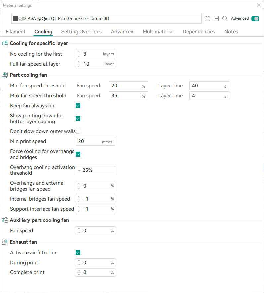Go to the Multimaterial tab
The width and height of the screenshot is (264, 293).
(x=158, y=32)
